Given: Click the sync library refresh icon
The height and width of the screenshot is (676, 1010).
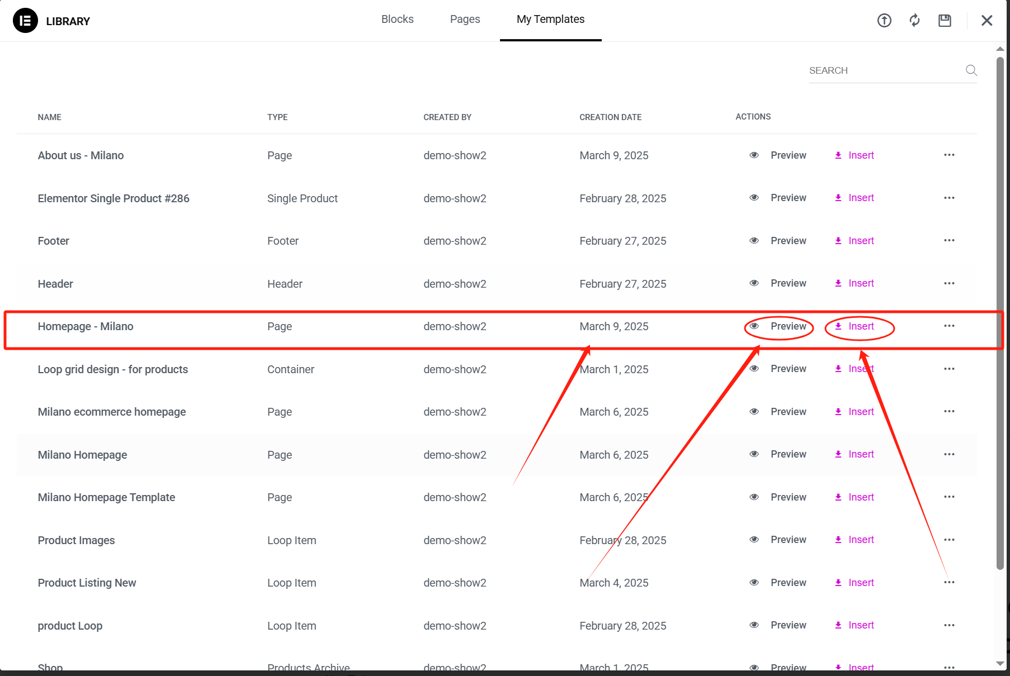Looking at the screenshot, I should coord(914,21).
